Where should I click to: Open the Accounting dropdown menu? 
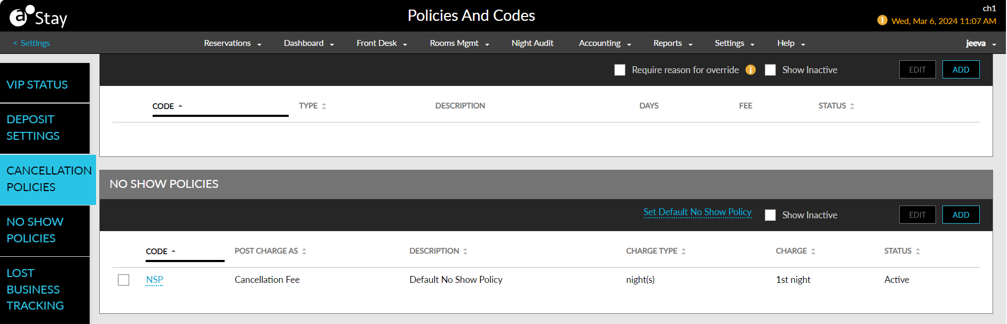[x=605, y=43]
